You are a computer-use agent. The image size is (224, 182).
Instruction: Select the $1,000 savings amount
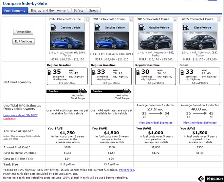pos(155,133)
